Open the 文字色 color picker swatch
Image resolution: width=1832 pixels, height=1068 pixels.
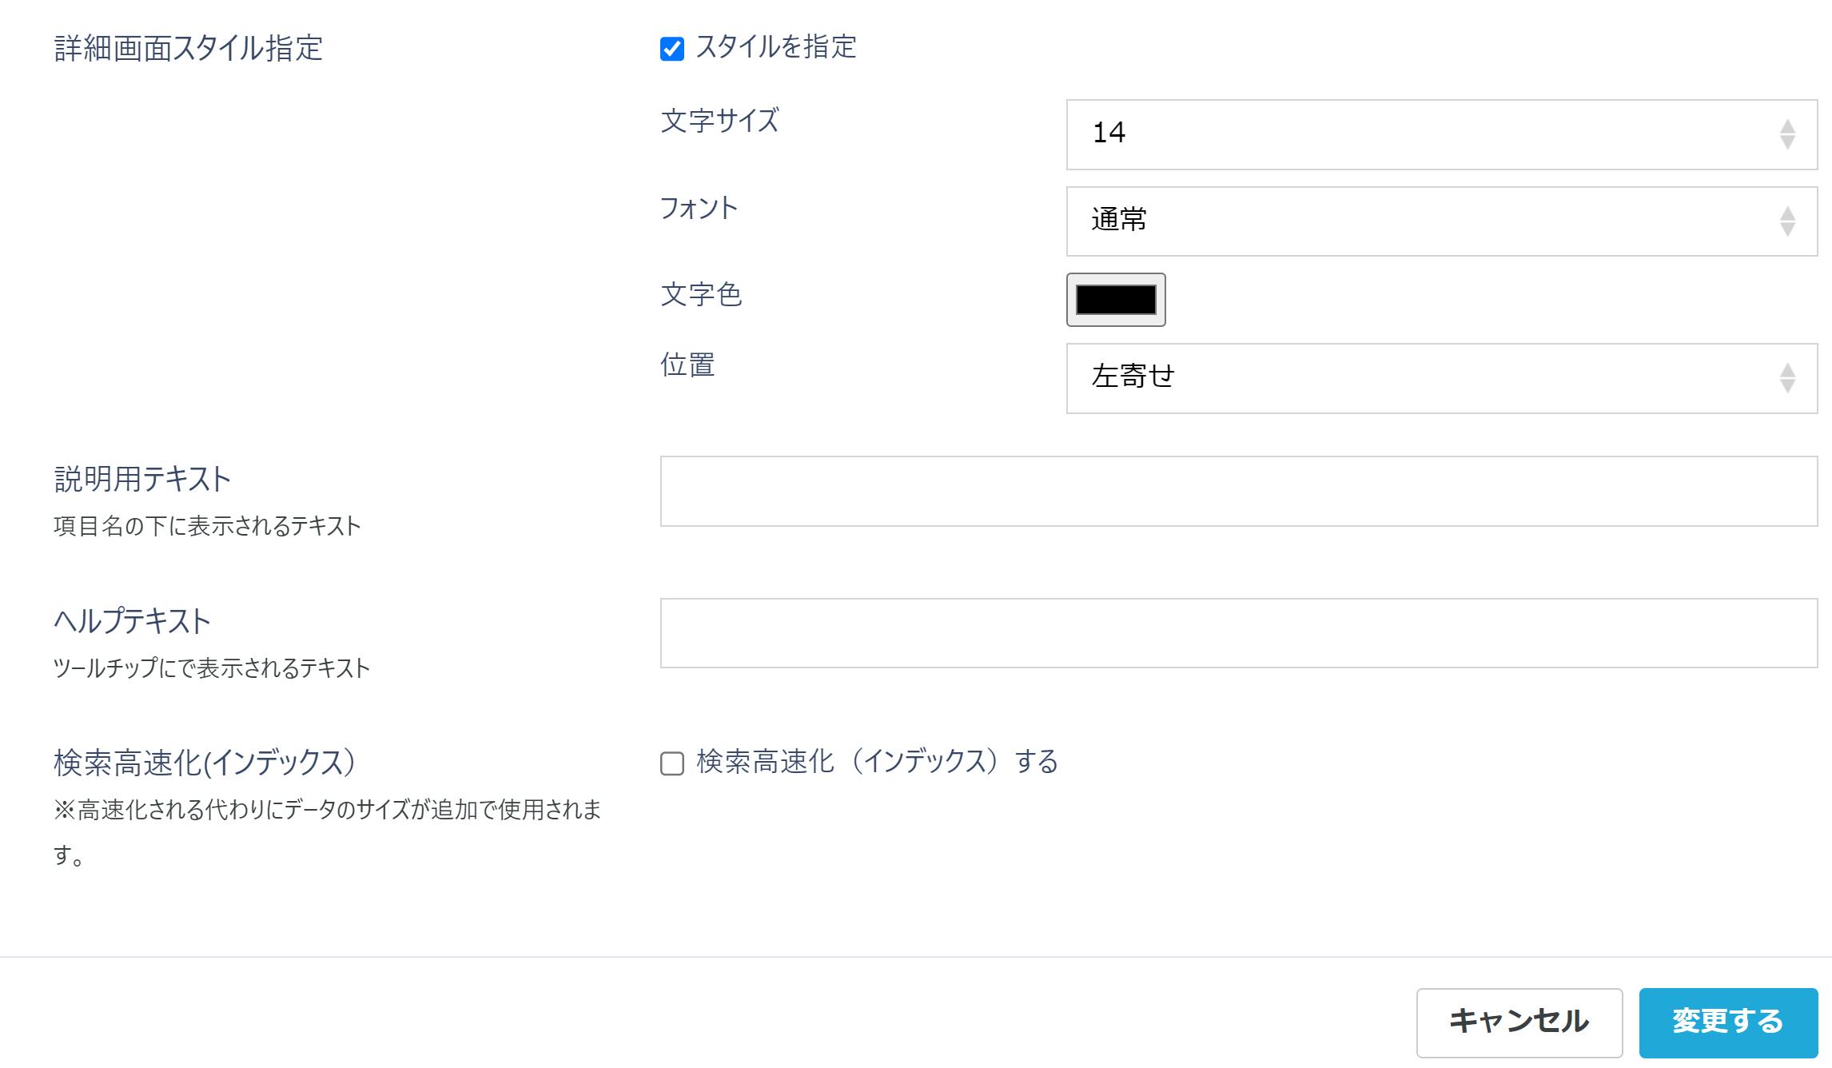[x=1116, y=301]
